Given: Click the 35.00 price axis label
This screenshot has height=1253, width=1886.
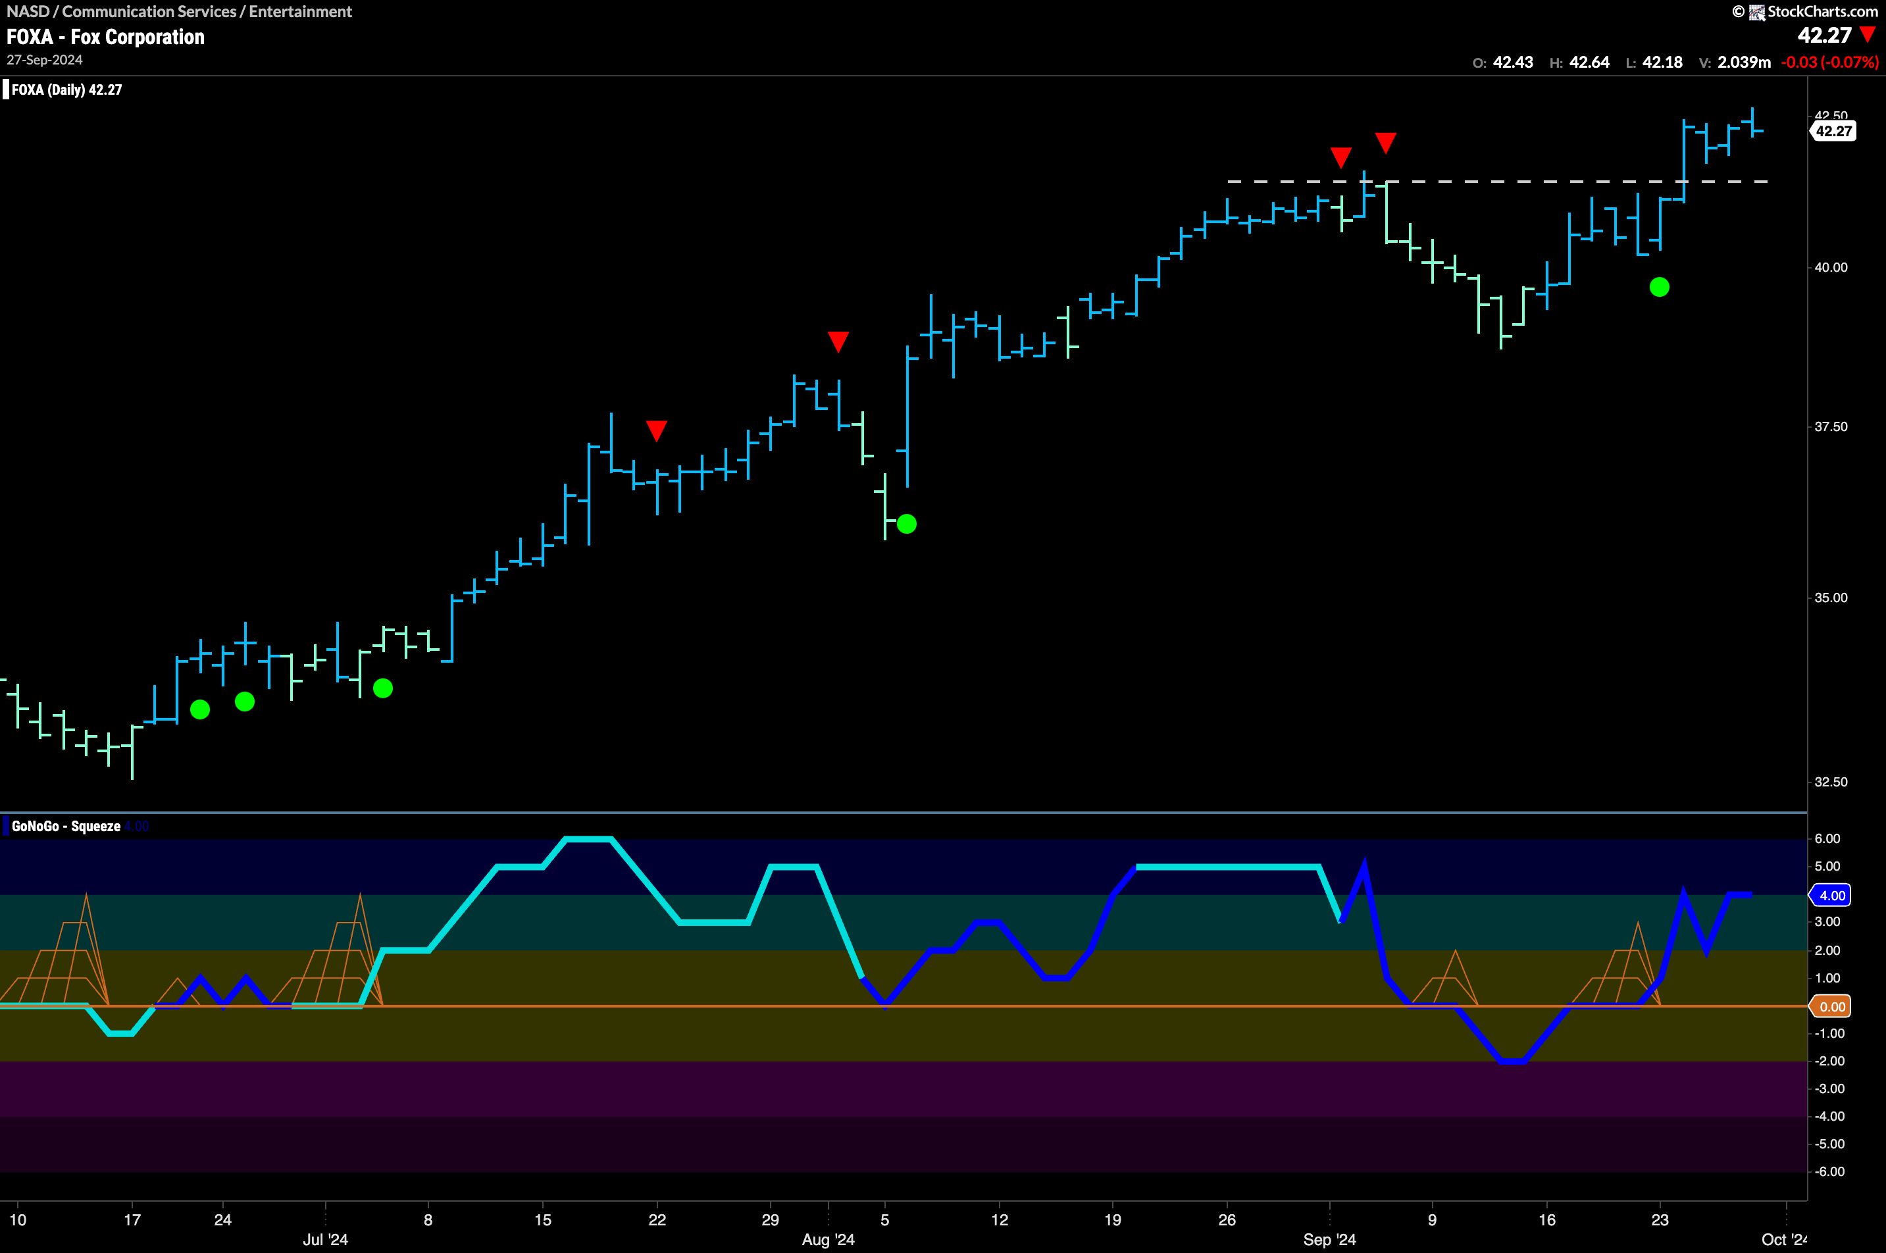Looking at the screenshot, I should tap(1831, 598).
